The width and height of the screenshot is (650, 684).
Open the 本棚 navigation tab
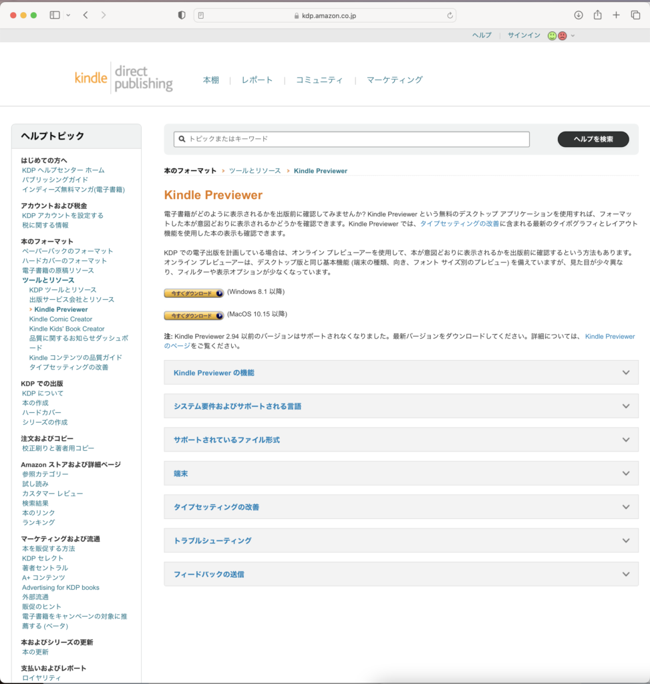click(210, 80)
